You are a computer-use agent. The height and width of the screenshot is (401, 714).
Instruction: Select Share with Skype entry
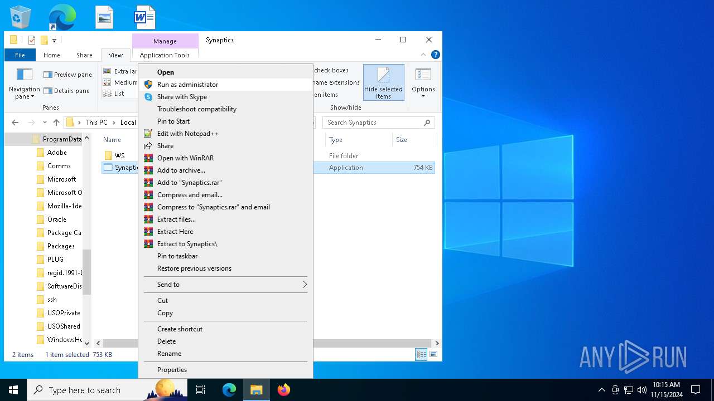point(182,97)
